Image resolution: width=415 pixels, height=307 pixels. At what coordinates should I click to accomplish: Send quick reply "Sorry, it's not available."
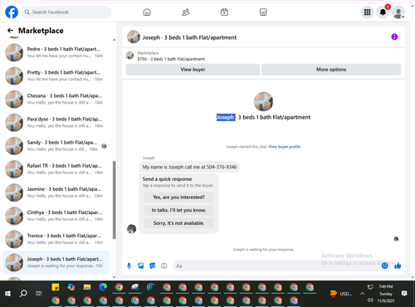(x=178, y=223)
